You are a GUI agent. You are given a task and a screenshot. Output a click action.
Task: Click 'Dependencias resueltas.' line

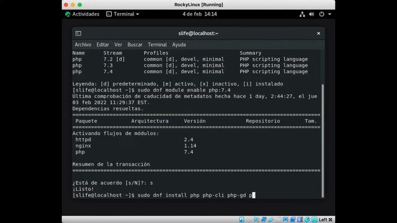pos(108,109)
